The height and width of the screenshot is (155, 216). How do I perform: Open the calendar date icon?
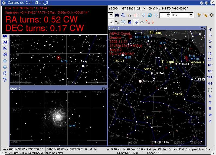tap(135, 15)
